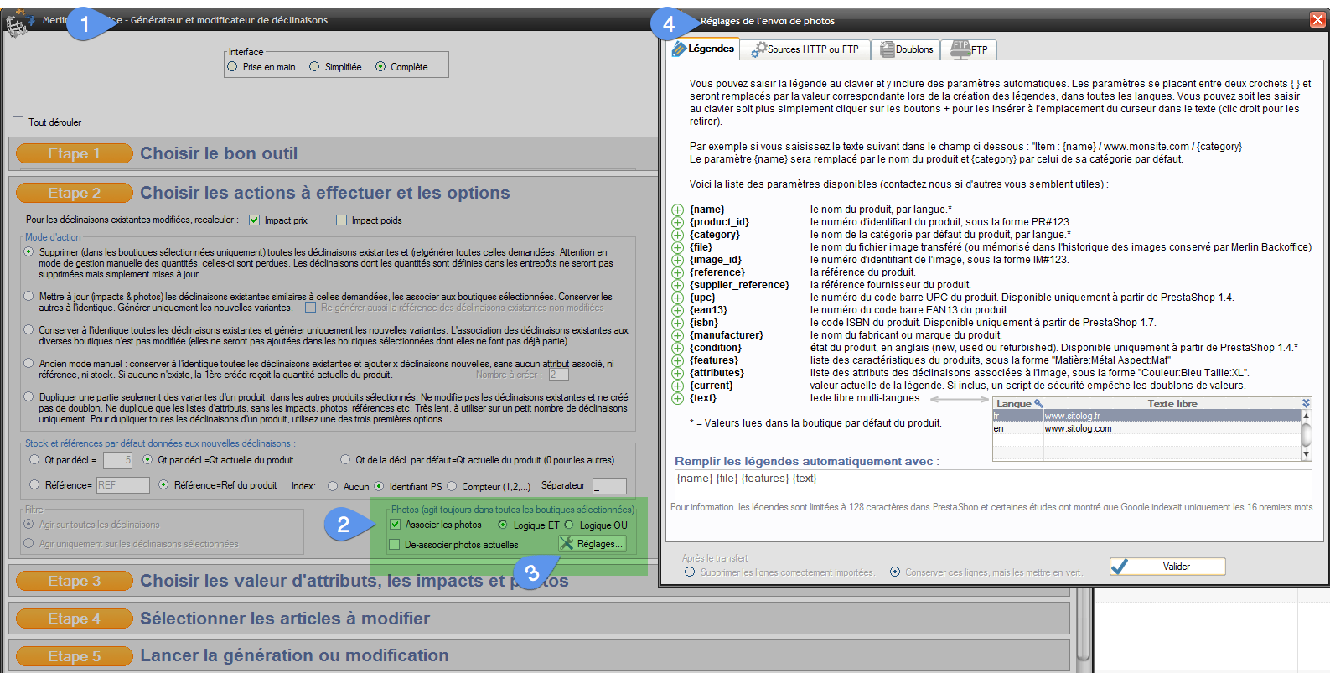
Task: Click the plus icon next to {ean13}
Action: [677, 310]
